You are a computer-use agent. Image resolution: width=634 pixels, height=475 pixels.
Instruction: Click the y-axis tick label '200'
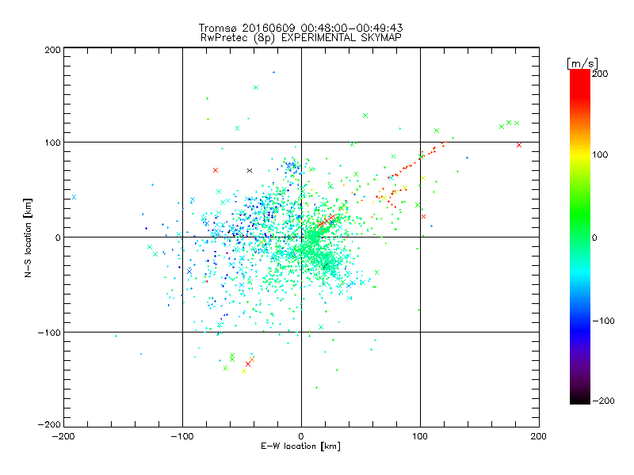tap(52, 50)
